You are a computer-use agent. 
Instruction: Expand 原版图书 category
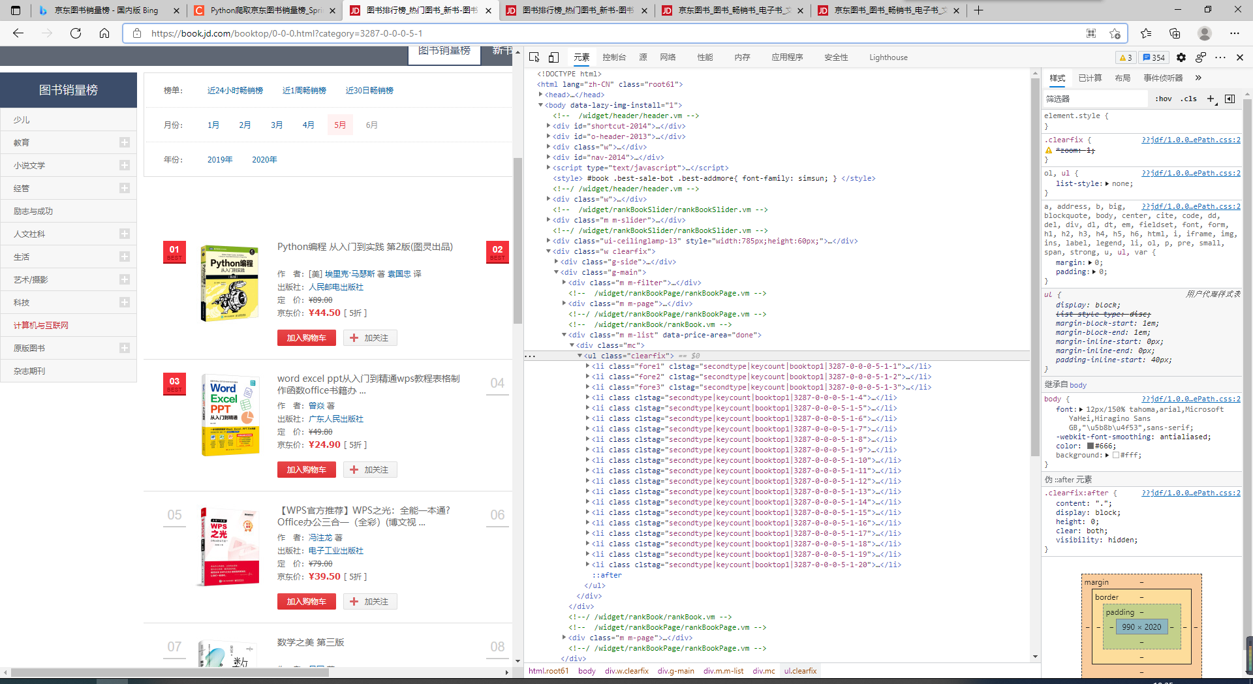125,348
